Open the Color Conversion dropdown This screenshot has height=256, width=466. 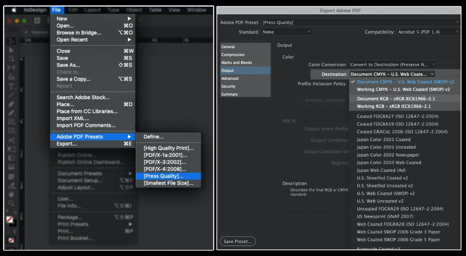[393, 64]
